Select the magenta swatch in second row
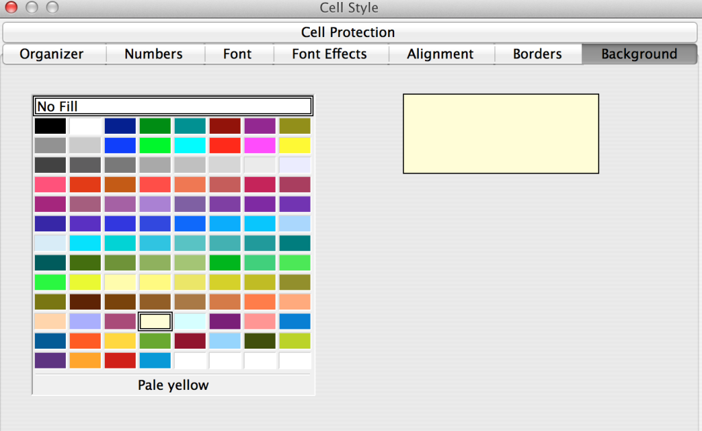702x431 pixels. (260, 145)
